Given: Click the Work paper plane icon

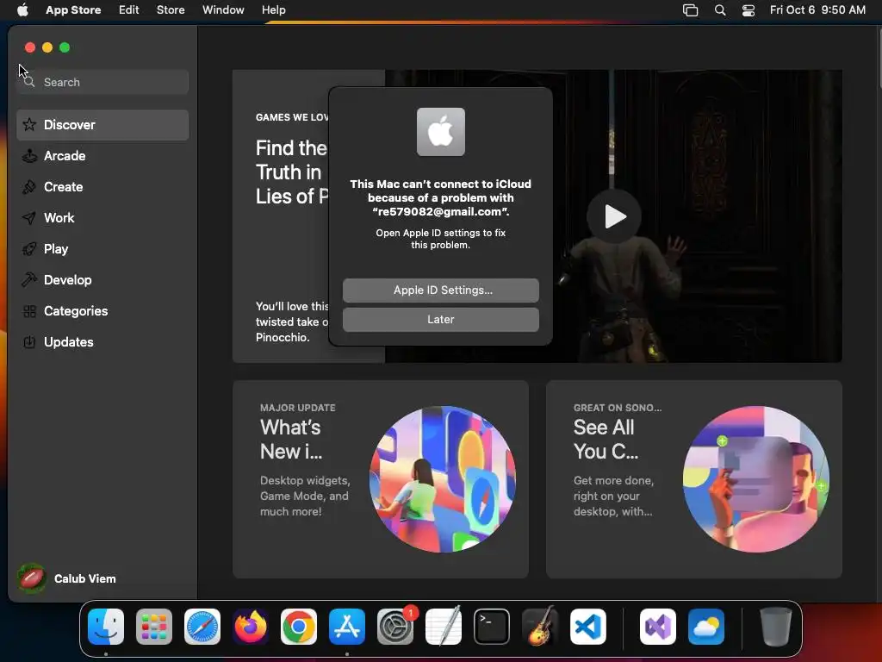Looking at the screenshot, I should 29,218.
